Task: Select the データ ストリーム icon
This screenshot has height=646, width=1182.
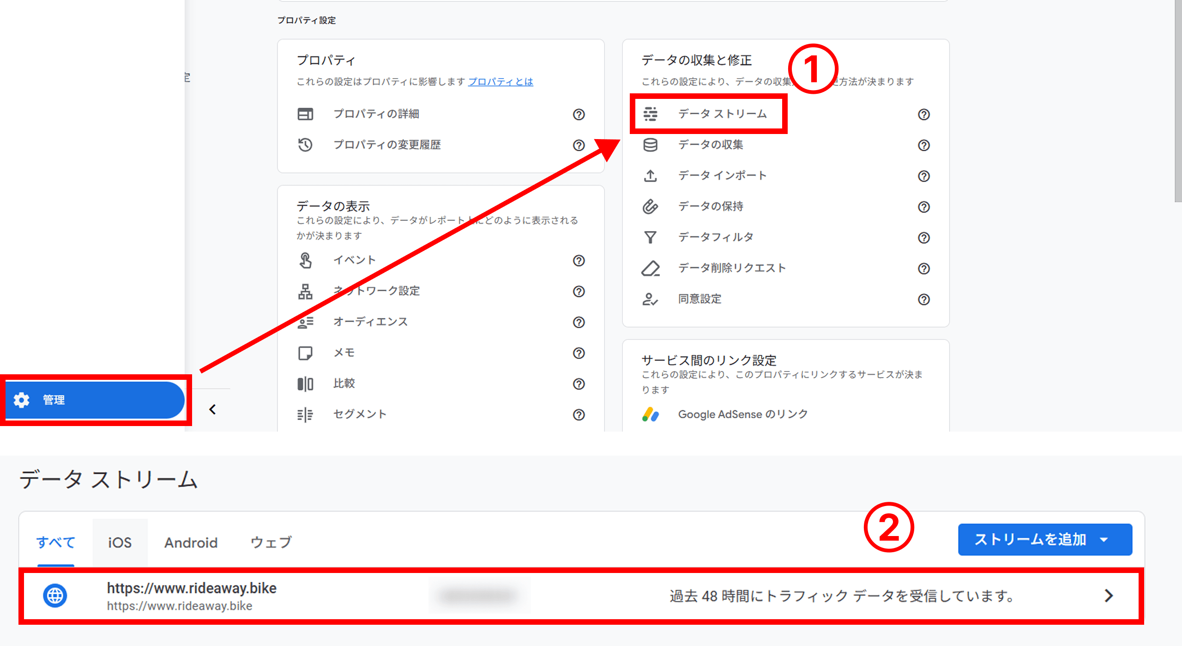Action: pos(650,114)
